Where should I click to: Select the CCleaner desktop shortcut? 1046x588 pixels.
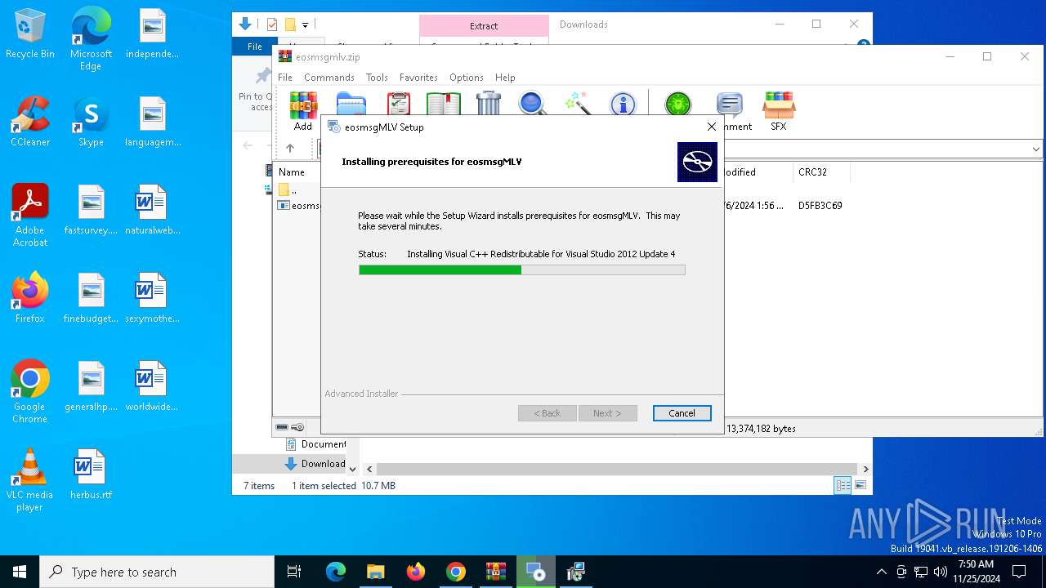point(30,122)
